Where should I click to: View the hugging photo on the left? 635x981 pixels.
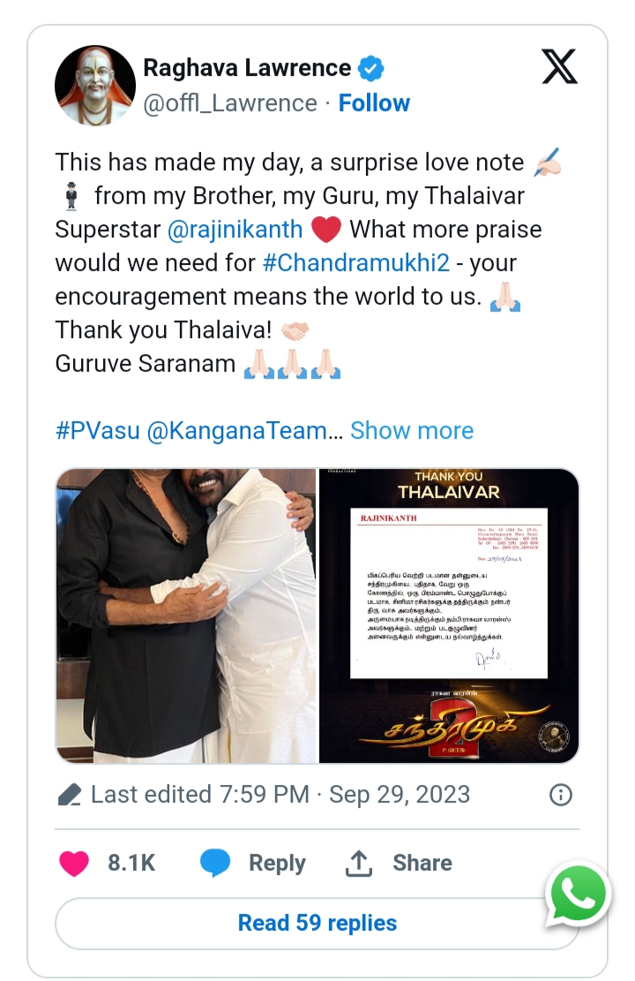(x=185, y=615)
